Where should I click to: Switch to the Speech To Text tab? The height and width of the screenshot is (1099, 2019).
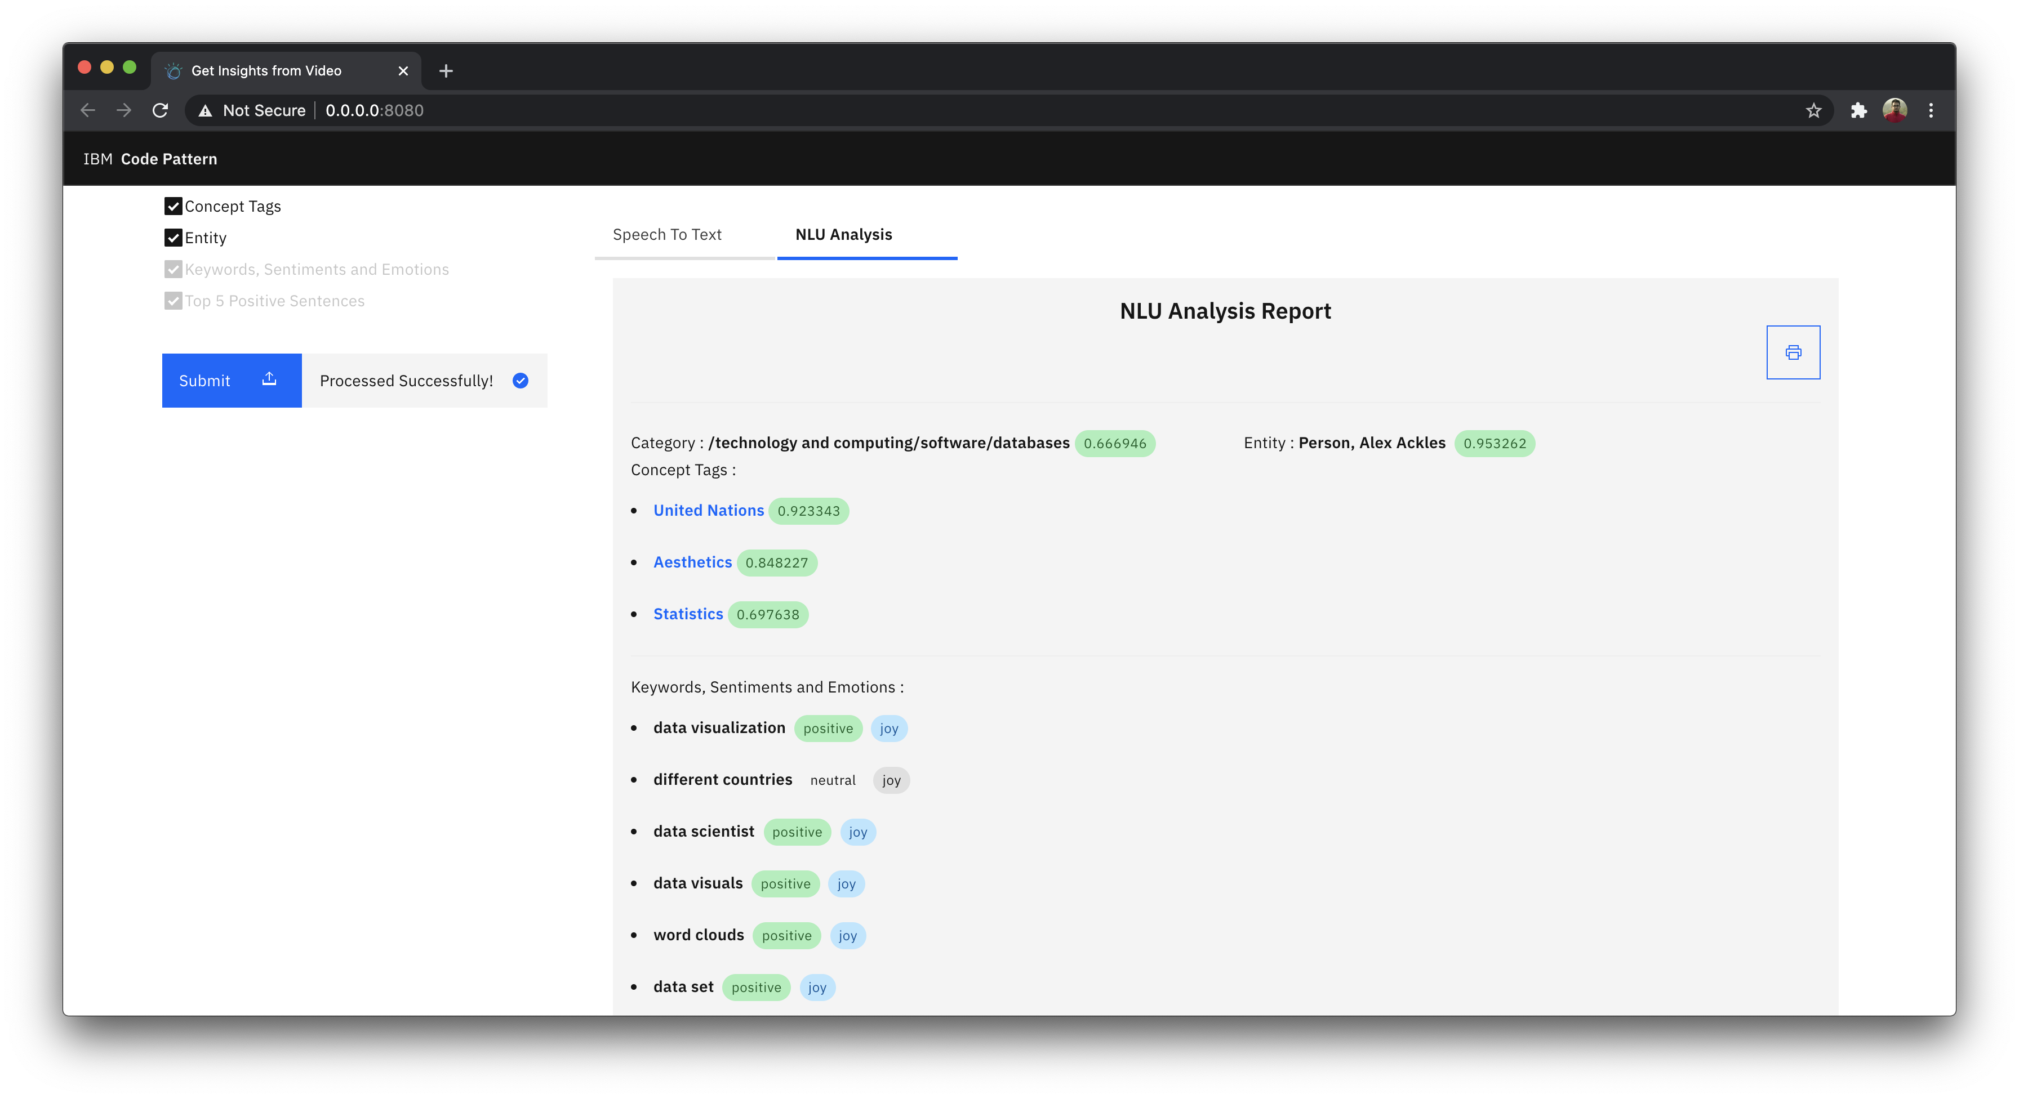(x=667, y=234)
